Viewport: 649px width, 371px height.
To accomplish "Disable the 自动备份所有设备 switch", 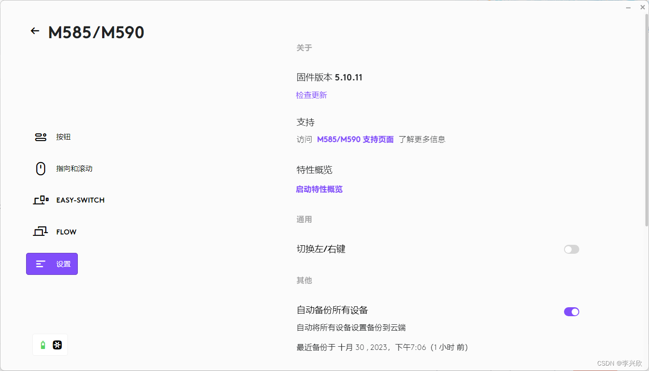I will 572,312.
